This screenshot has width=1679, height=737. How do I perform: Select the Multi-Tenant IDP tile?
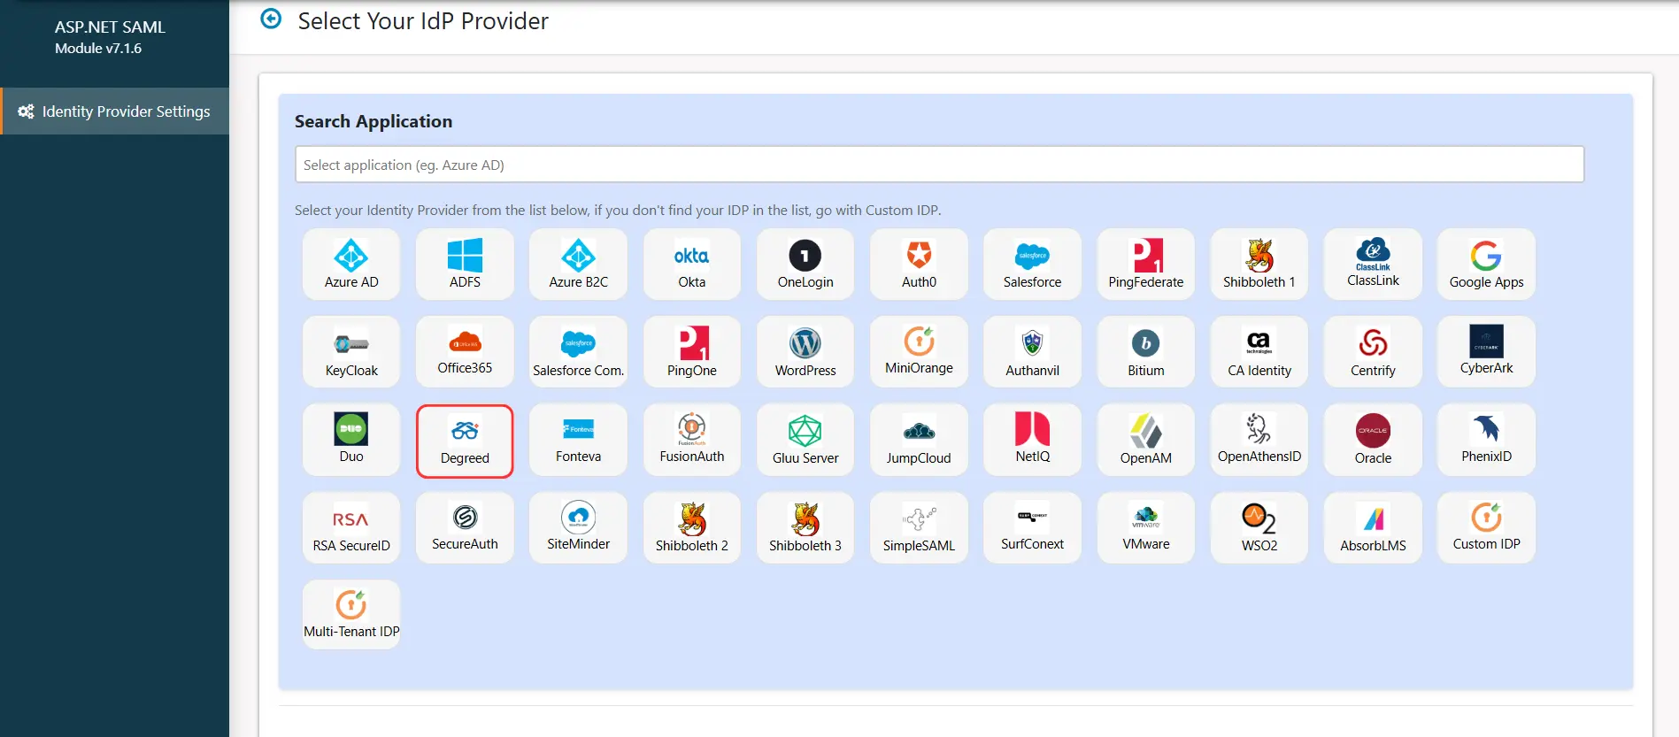[x=351, y=614]
